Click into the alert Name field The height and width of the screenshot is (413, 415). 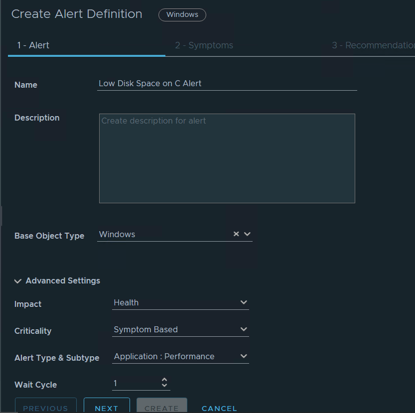click(x=227, y=84)
